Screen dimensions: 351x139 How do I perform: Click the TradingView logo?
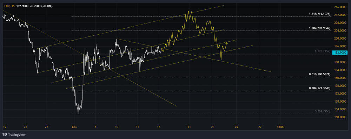pyautogui.click(x=14, y=135)
